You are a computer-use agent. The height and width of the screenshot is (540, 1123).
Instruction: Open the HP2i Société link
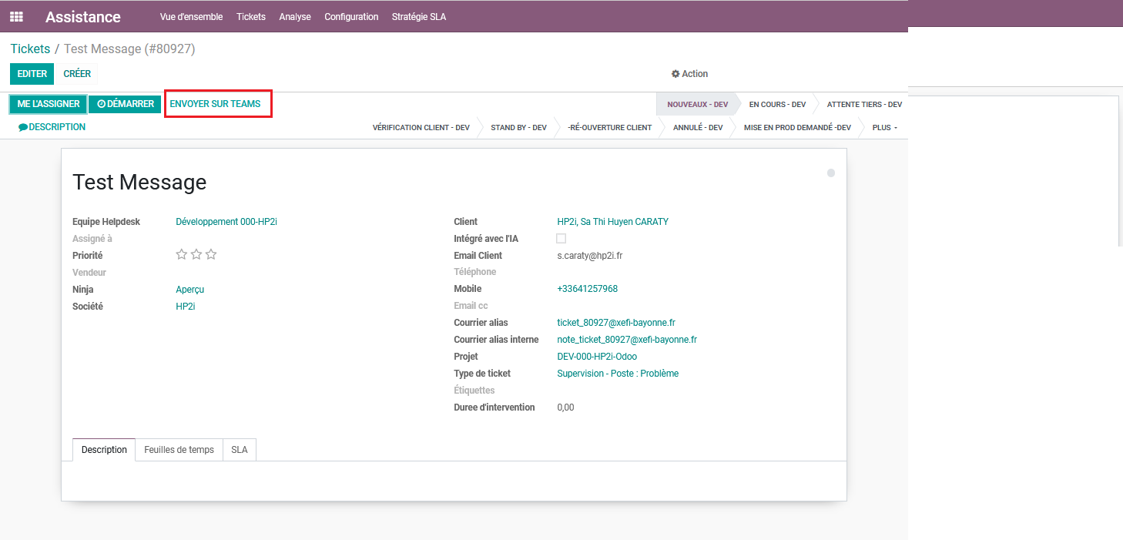tap(186, 307)
